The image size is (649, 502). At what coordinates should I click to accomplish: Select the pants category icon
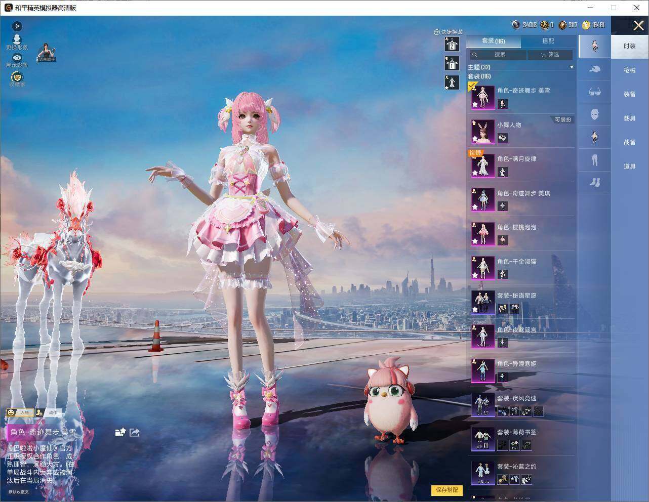(x=594, y=160)
